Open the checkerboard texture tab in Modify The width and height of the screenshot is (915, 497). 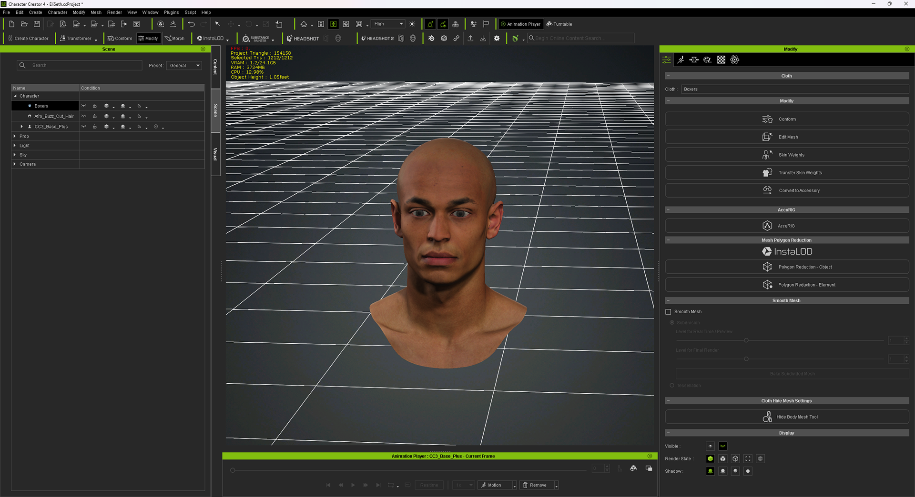[721, 60]
